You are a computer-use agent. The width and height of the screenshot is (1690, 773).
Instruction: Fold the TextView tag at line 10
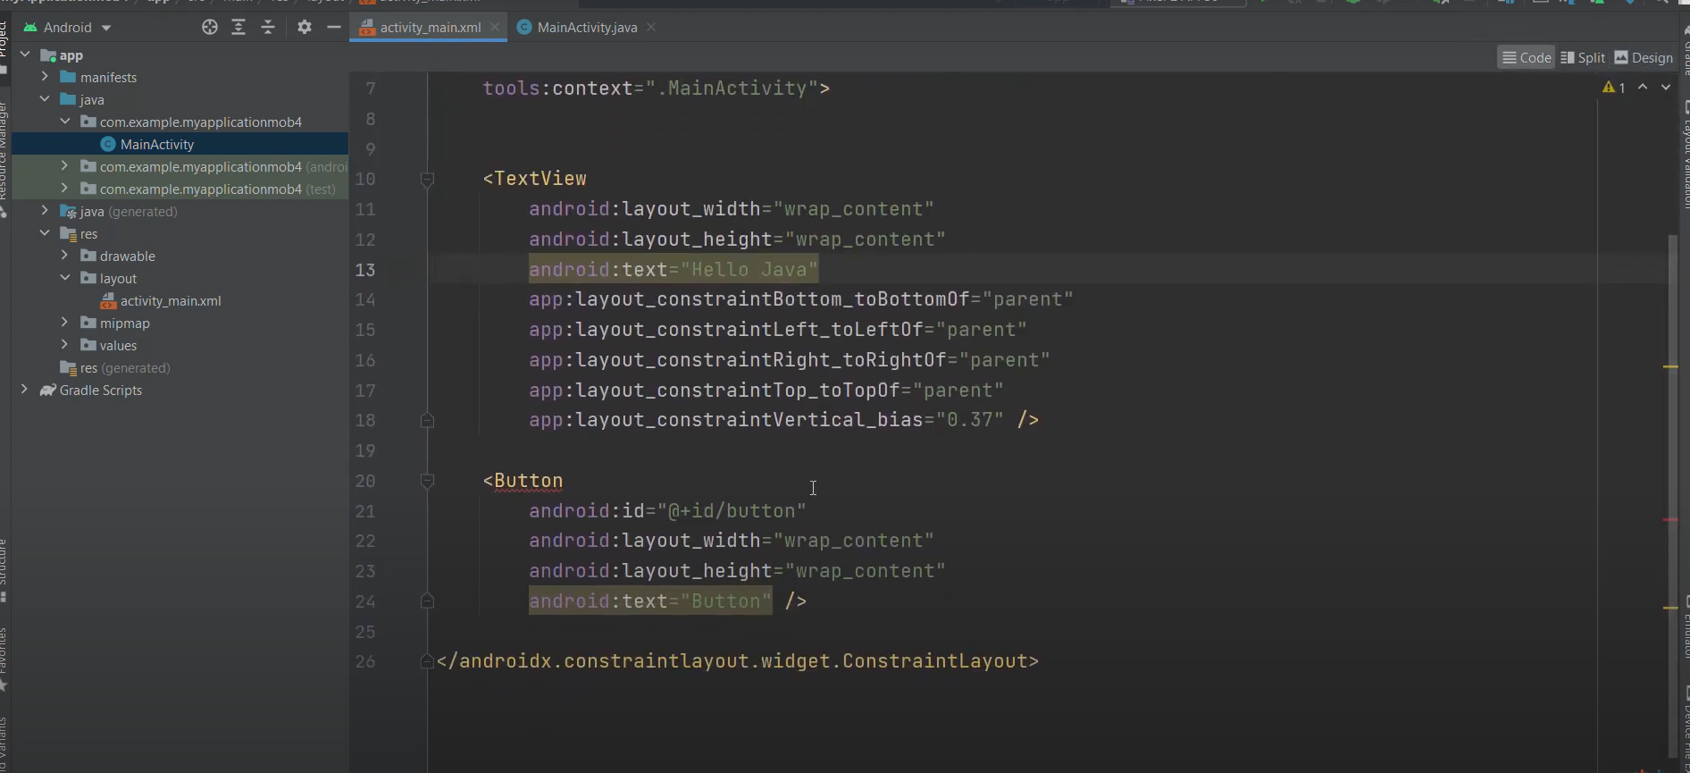(x=427, y=180)
